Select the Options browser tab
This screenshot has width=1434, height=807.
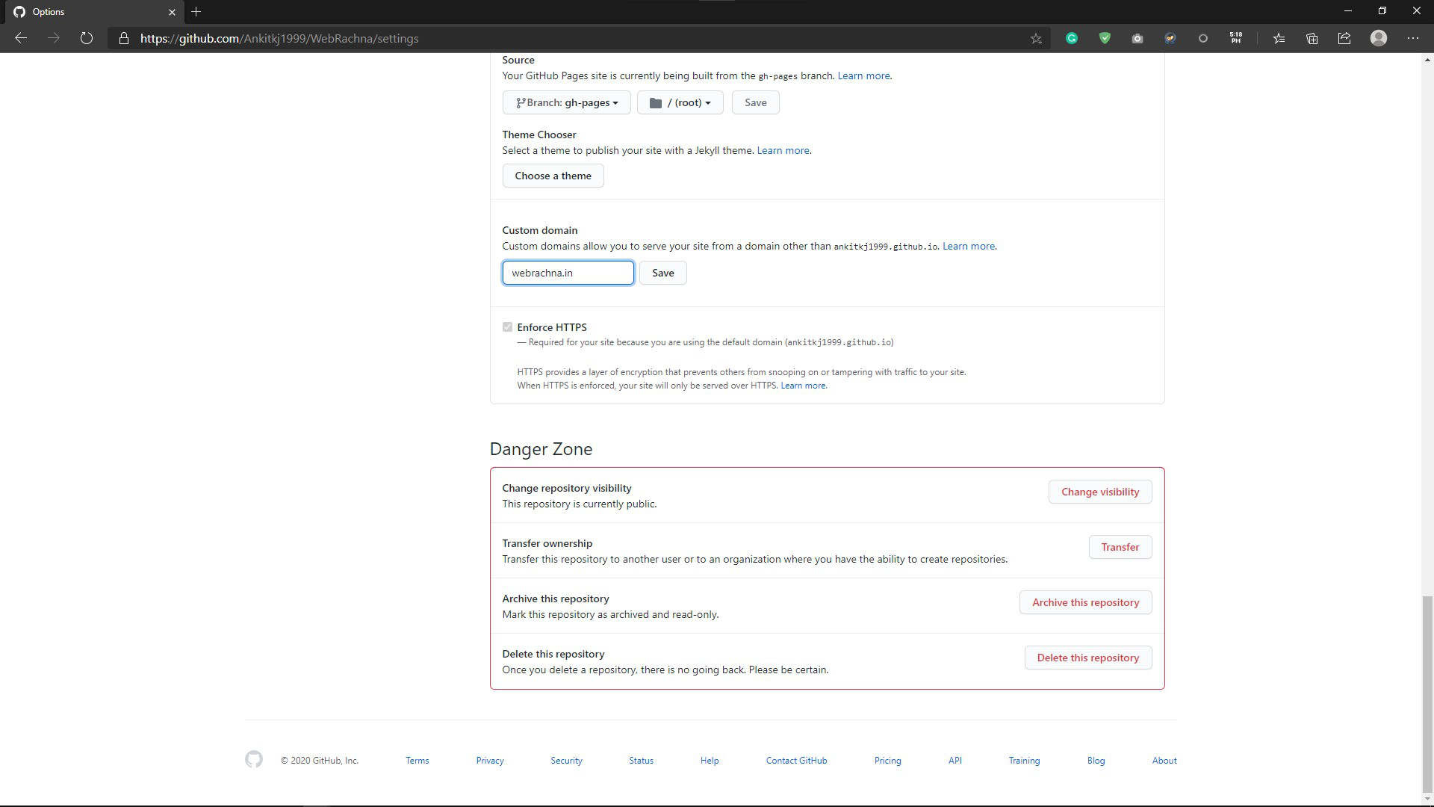click(90, 11)
